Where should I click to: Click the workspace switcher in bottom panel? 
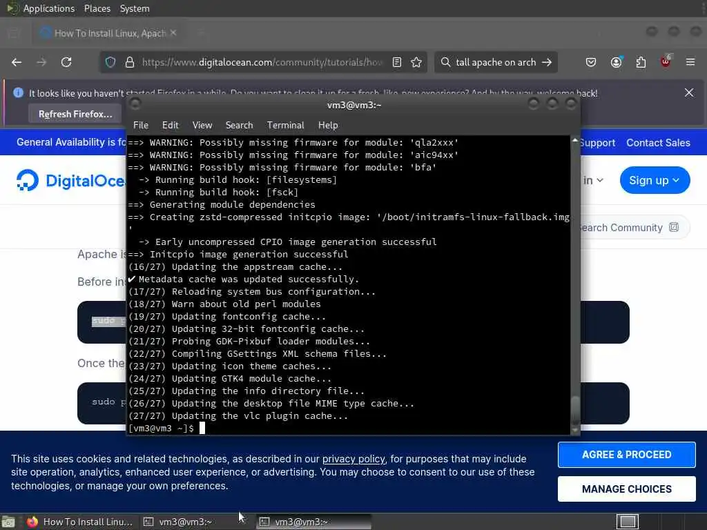pyautogui.click(x=628, y=522)
